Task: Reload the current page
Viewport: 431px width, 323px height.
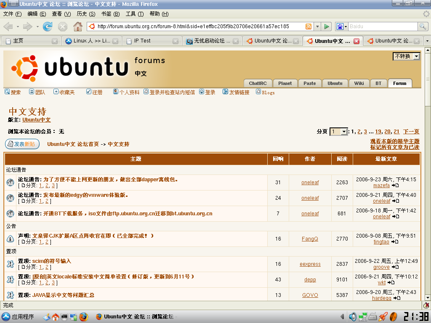Action: click(48, 26)
